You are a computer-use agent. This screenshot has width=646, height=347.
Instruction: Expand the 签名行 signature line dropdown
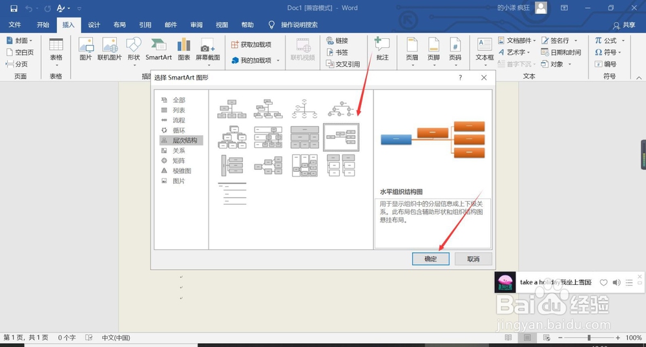(576, 41)
